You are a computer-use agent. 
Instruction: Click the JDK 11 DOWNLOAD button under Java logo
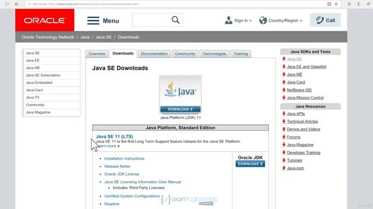tap(180, 109)
